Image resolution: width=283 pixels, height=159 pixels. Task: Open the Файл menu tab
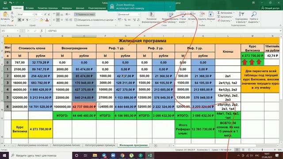[5, 8]
